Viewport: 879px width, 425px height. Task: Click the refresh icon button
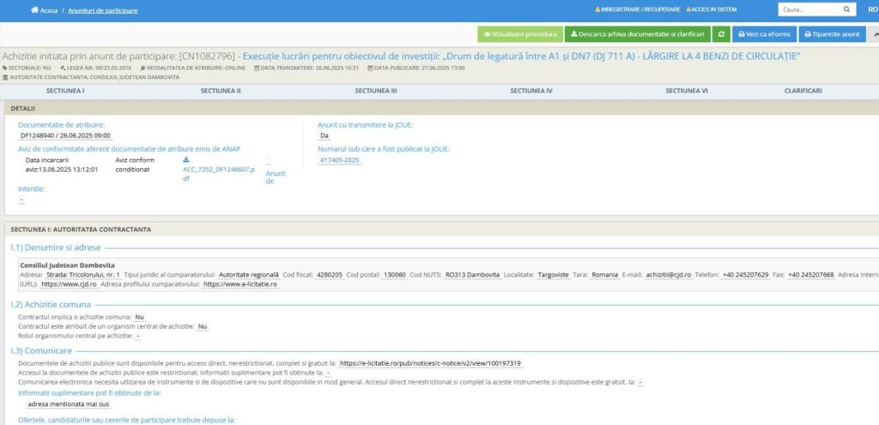pyautogui.click(x=723, y=34)
